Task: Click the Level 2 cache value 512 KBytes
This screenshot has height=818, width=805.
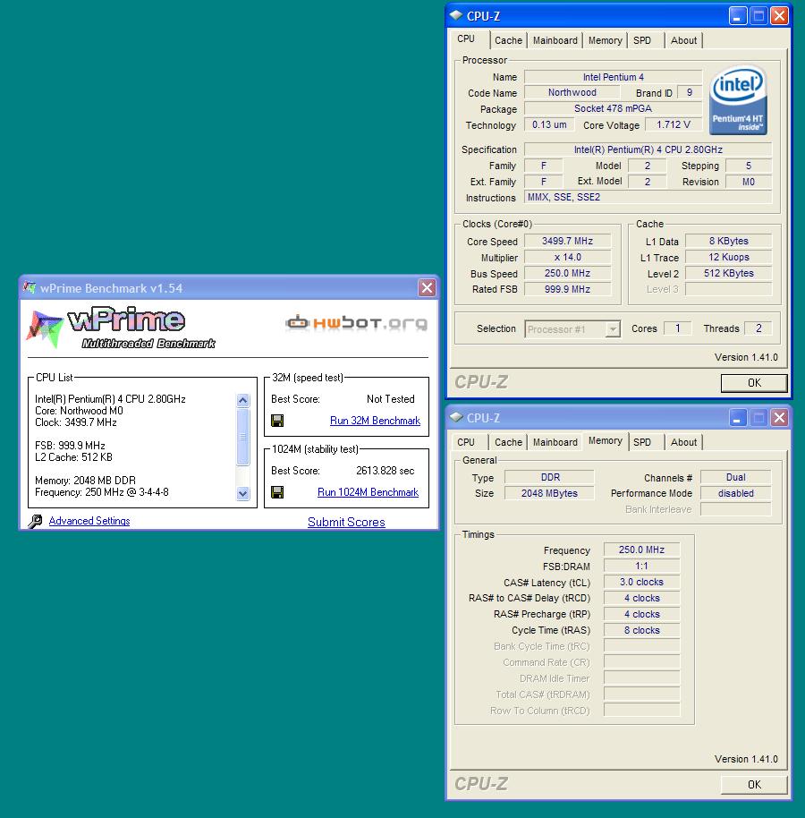Action: click(728, 273)
